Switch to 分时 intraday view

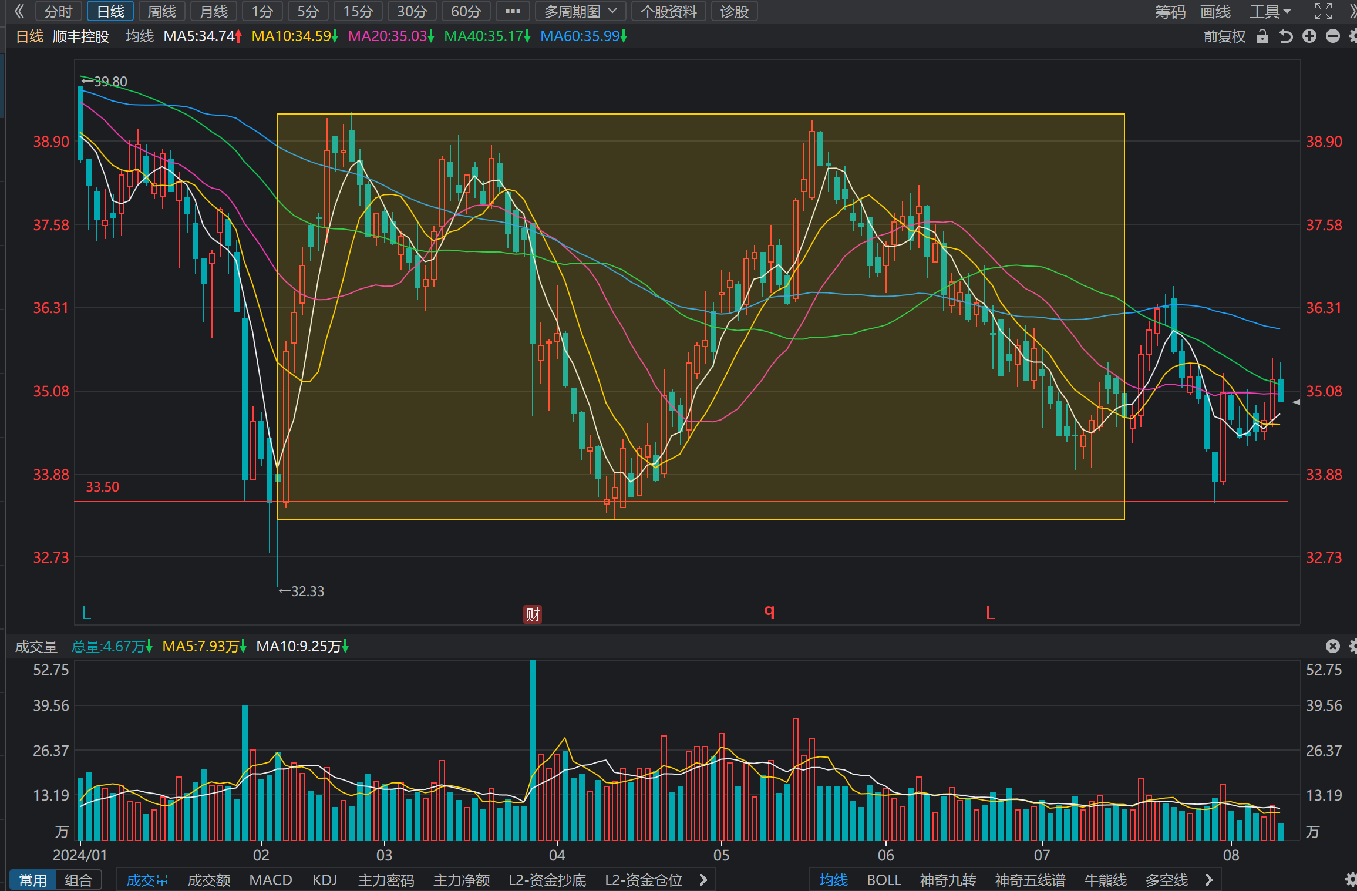(59, 11)
